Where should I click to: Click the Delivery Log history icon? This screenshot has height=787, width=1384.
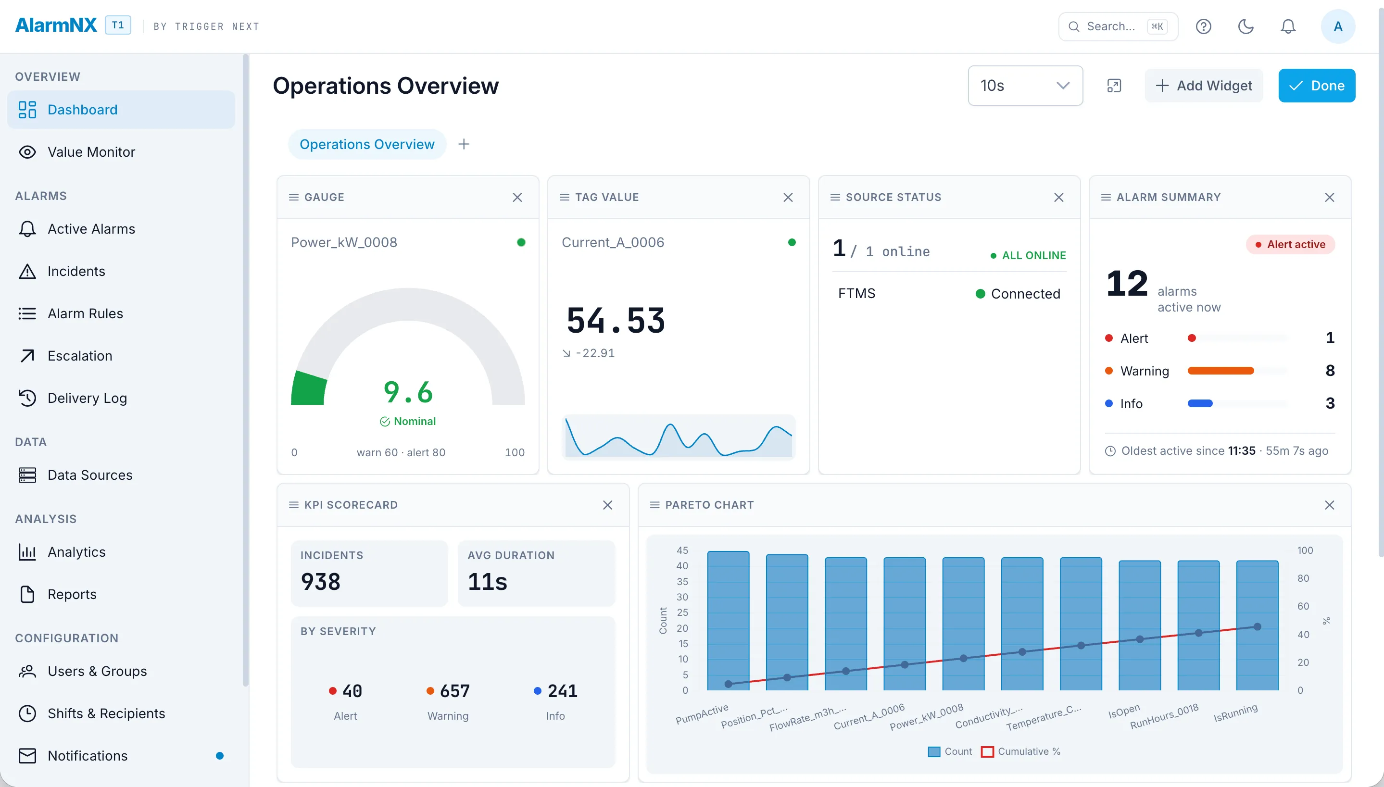coord(27,399)
